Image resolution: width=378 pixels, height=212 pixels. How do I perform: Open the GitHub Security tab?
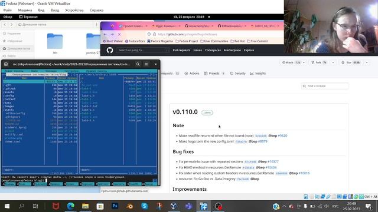(x=237, y=74)
